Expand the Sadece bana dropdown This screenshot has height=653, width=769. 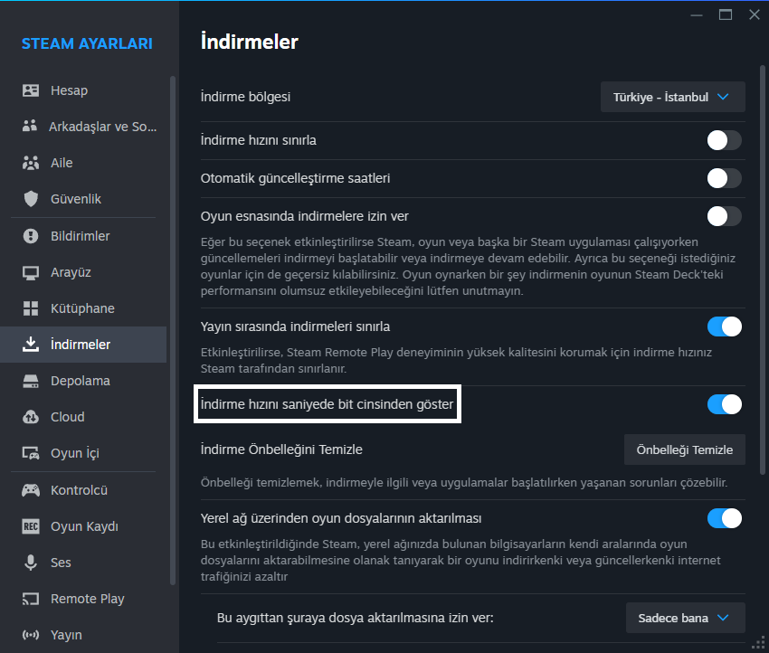685,618
